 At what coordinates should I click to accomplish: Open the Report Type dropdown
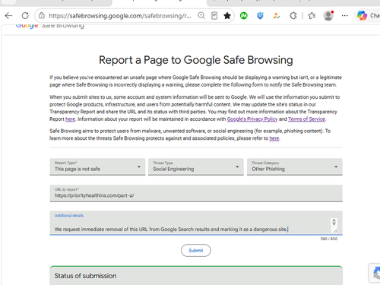coord(97,166)
